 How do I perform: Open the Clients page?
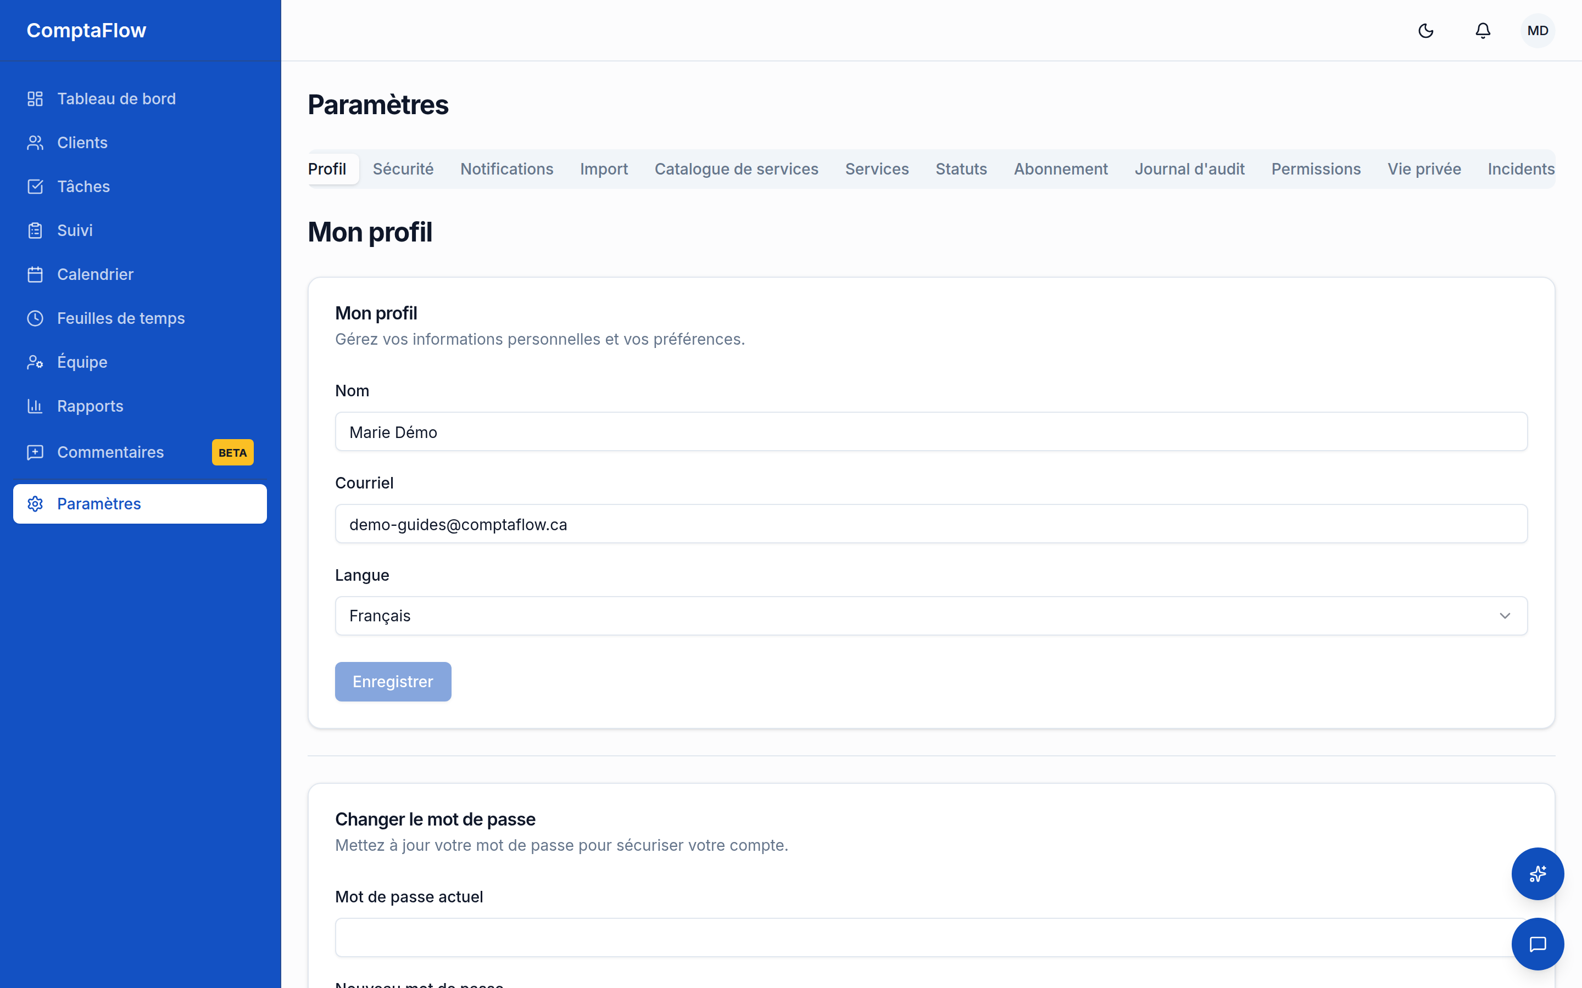(140, 143)
